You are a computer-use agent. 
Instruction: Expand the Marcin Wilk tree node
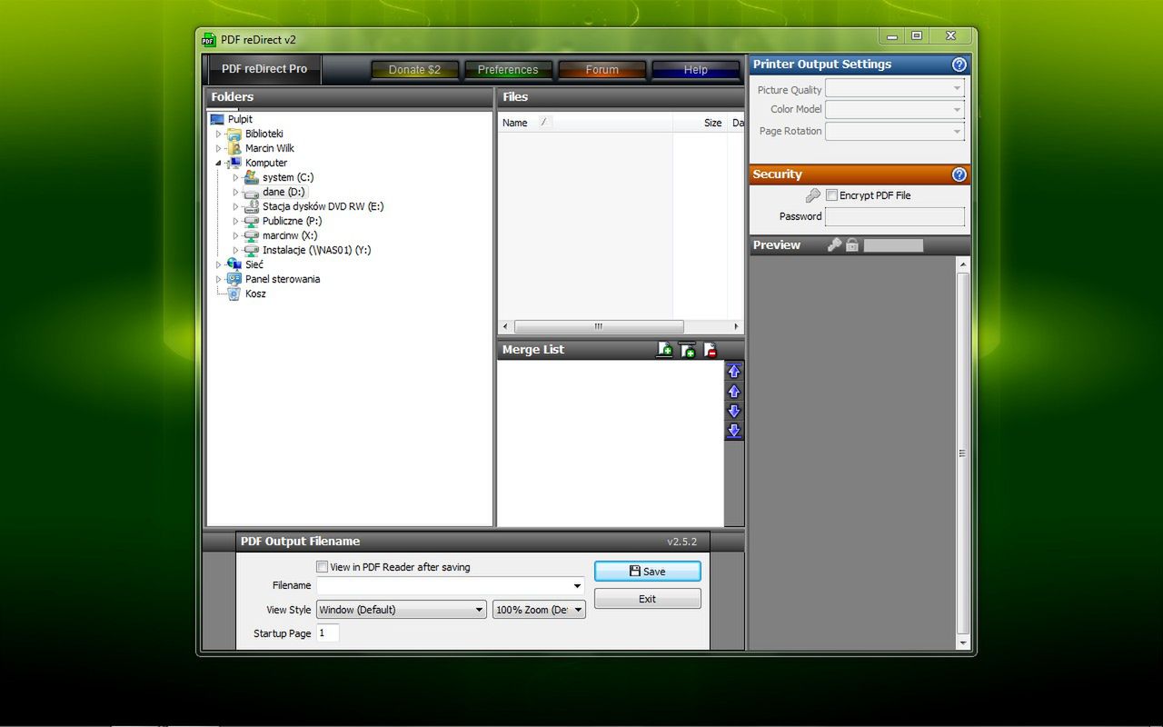(x=218, y=148)
